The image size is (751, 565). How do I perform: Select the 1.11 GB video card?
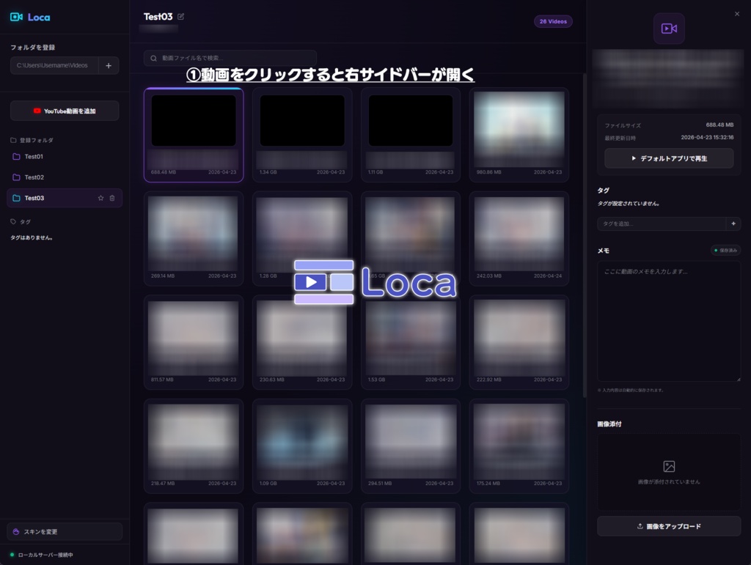coord(411,135)
